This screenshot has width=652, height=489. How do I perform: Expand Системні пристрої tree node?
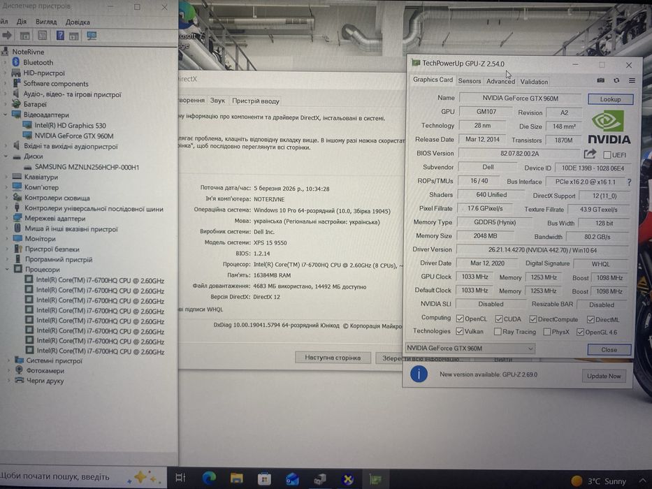8,360
